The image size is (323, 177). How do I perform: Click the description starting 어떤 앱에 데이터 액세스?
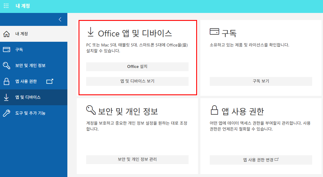coord(260,126)
